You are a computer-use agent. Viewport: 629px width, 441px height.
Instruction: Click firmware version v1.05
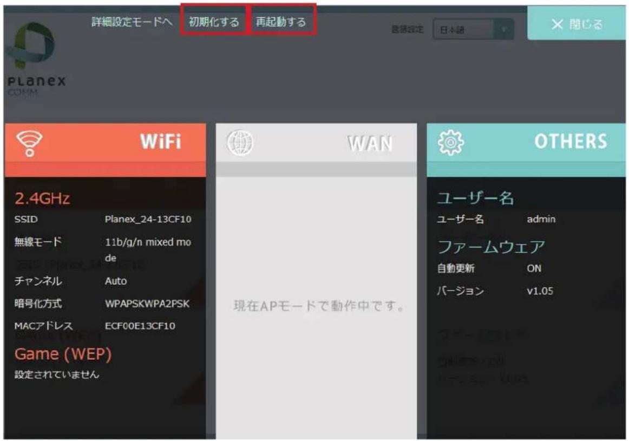(x=540, y=291)
